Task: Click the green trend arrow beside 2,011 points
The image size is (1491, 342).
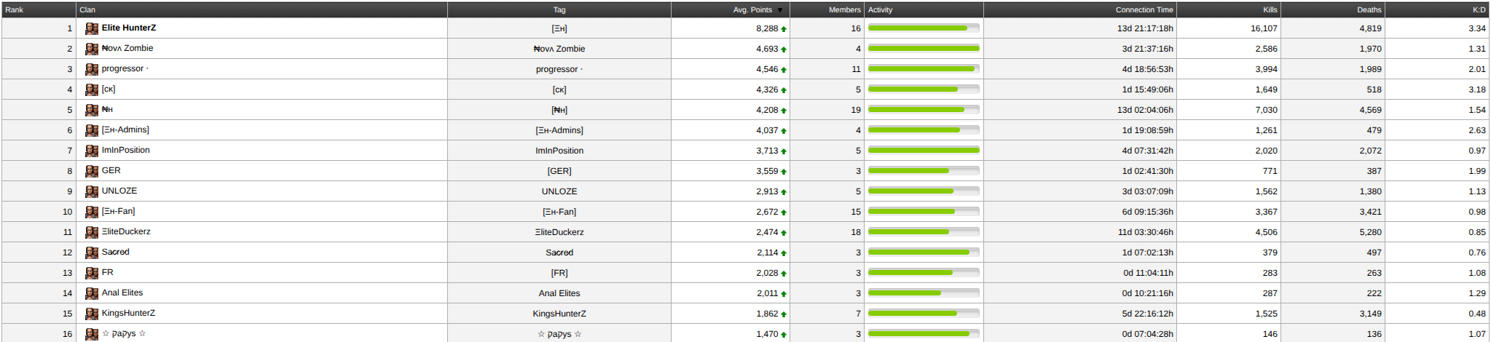Action: pyautogui.click(x=784, y=294)
